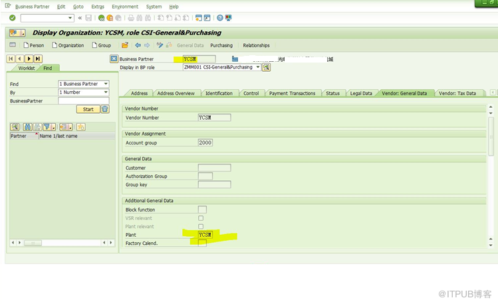Viewport: 498px width, 304px height.
Task: Open the Help question mark icon
Action: tap(219, 18)
